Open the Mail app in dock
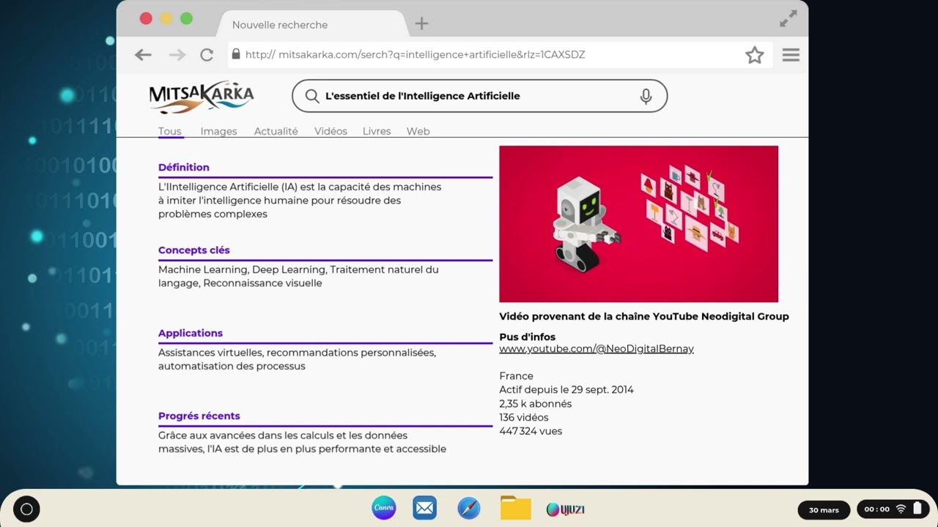The width and height of the screenshot is (938, 527). [x=425, y=508]
